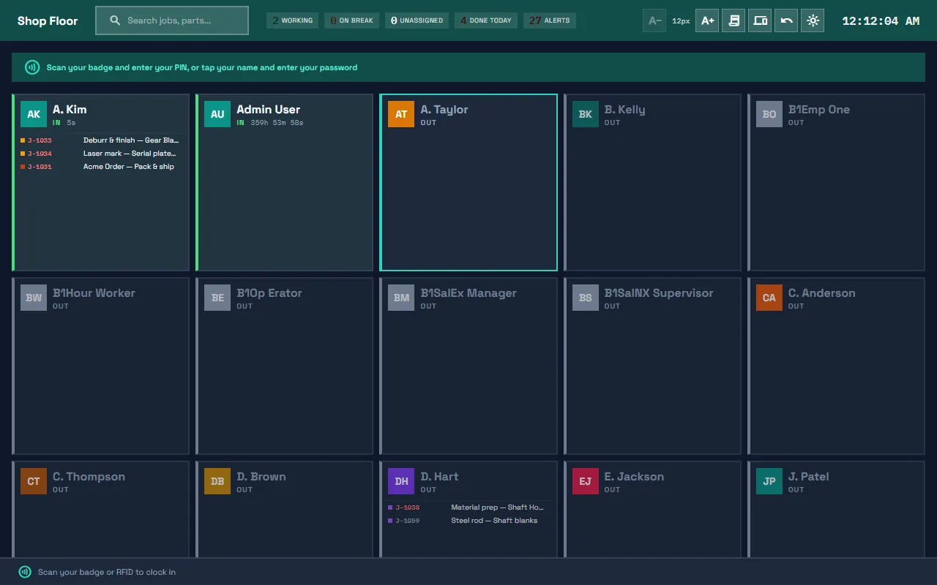Tap the B. Kelly name
937x585 pixels.
pos(624,110)
